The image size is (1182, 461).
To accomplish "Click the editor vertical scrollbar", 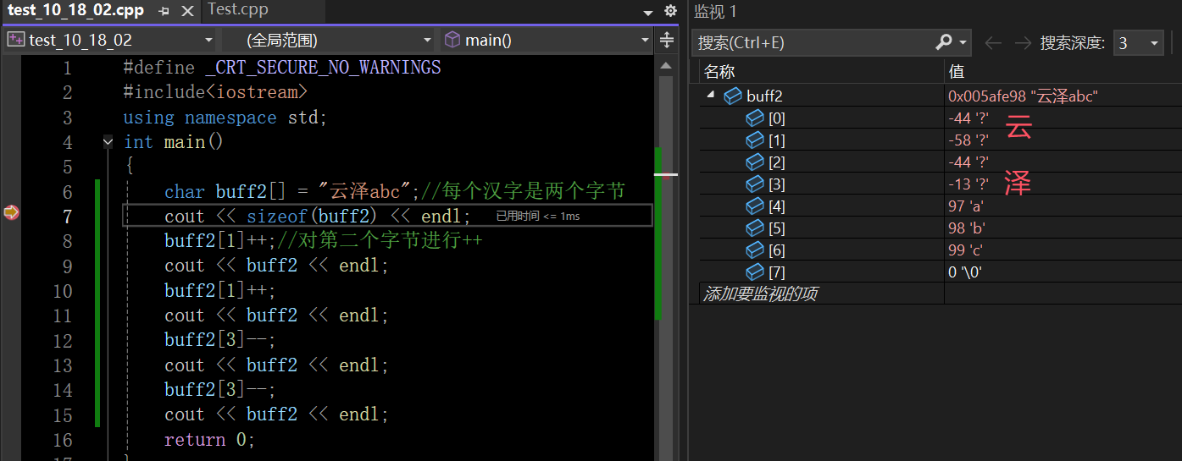I will [x=667, y=254].
